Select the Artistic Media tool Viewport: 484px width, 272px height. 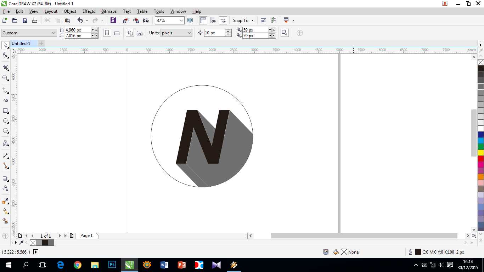5,100
